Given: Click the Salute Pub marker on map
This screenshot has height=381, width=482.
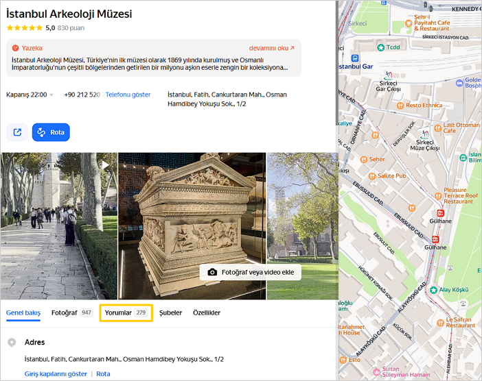Looking at the screenshot, I should coord(372,176).
